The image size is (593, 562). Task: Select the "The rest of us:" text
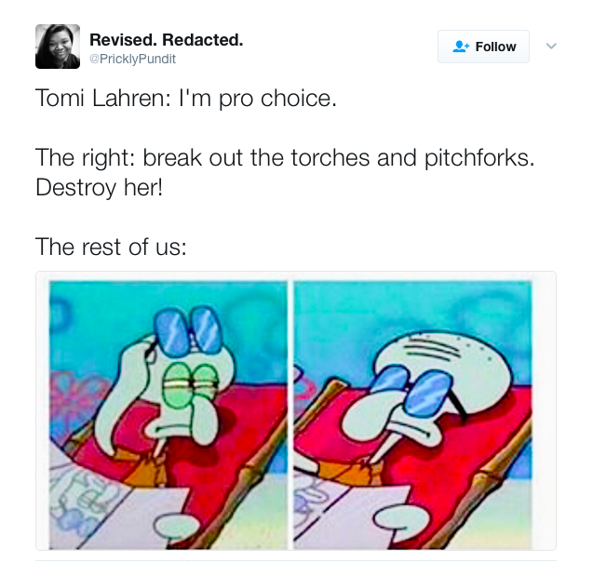pyautogui.click(x=111, y=247)
